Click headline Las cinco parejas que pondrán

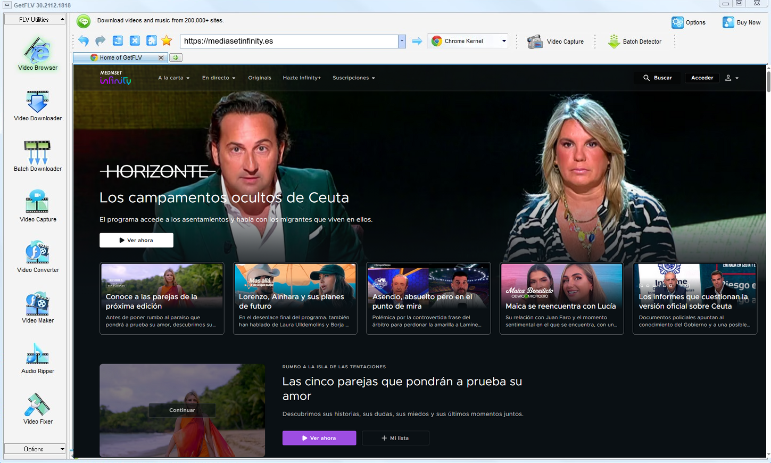tap(402, 388)
